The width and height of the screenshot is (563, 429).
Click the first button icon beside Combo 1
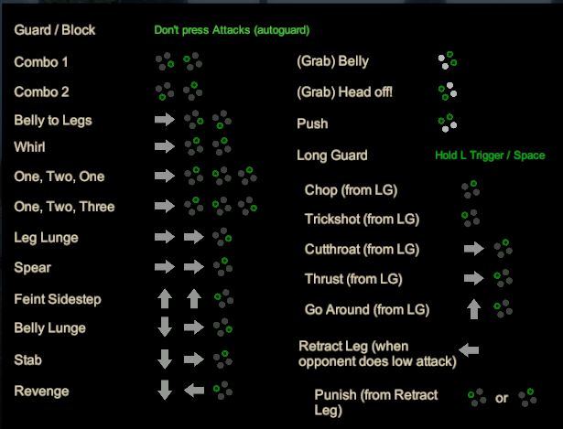tap(165, 61)
